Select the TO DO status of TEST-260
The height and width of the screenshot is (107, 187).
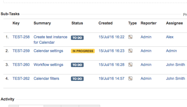[77, 65]
